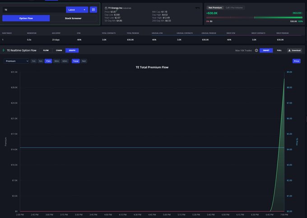Show the Call / Put Volume tab
Screen dimensions: 307x218
coord(234,8)
